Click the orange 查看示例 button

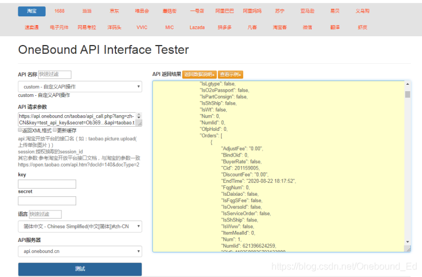230,74
